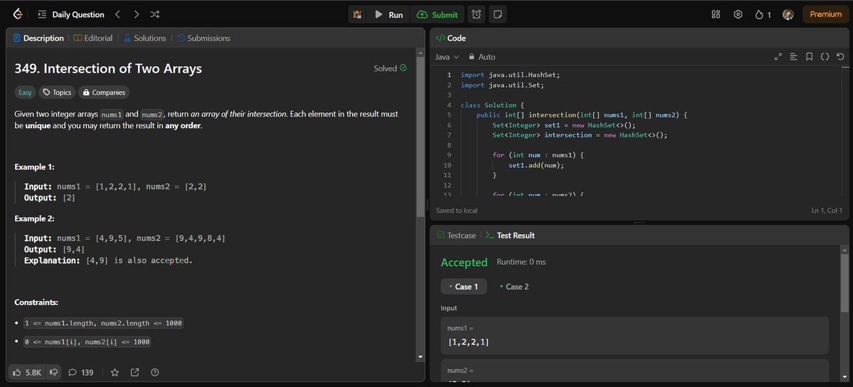Image resolution: width=853 pixels, height=387 pixels.
Task: Open the notes sticky icon
Action: point(497,15)
